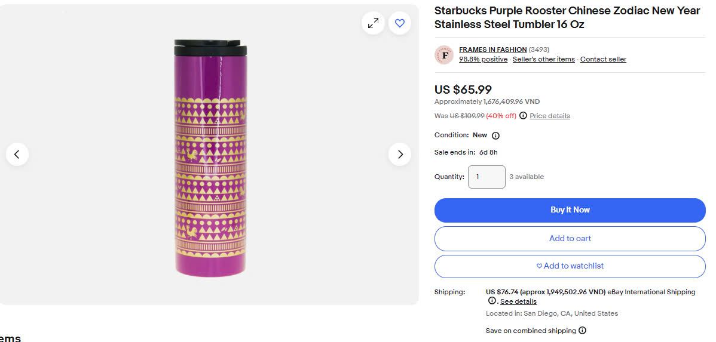The image size is (716, 342).
Task: Open the full-size image viewer icon
Action: coord(373,23)
